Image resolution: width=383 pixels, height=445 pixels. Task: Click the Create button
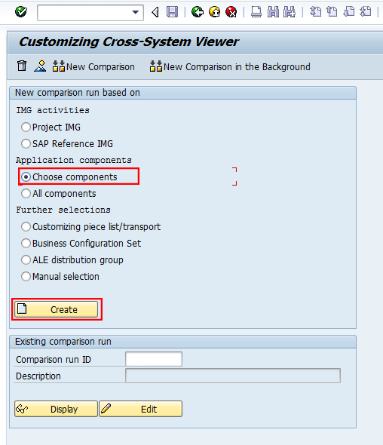(57, 309)
